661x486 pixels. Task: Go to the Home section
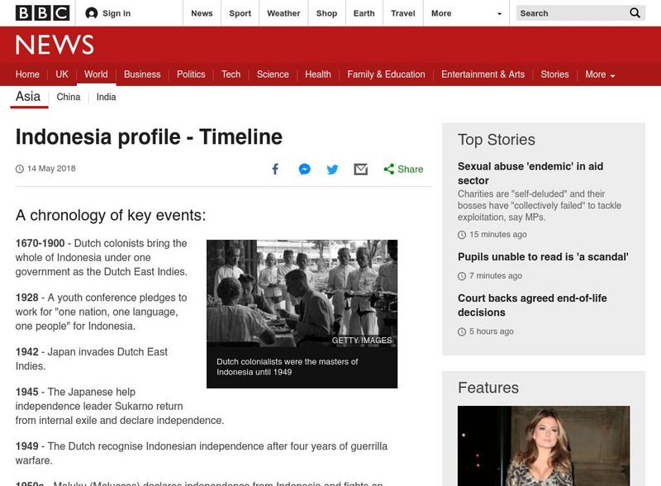coord(27,74)
